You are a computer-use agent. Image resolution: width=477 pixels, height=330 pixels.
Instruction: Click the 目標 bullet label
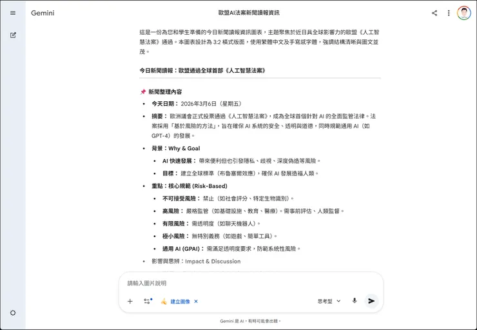(x=170, y=173)
